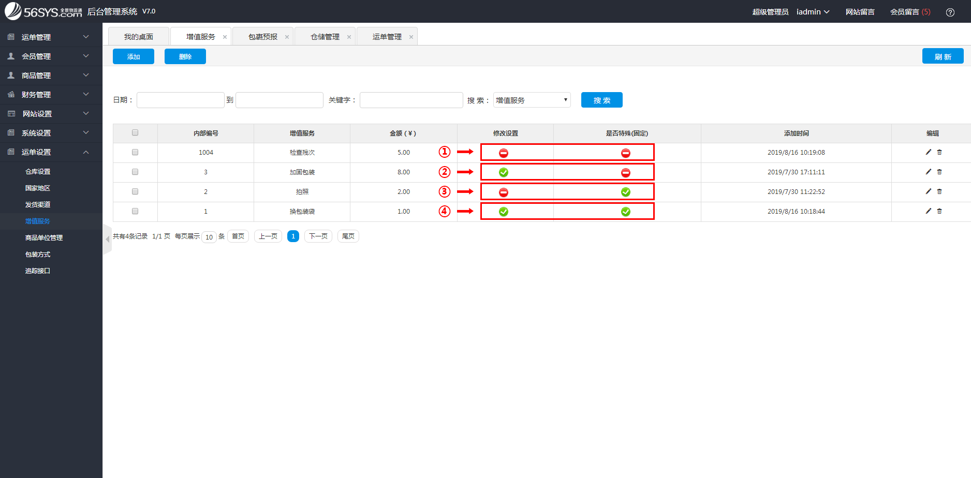Open the iadmin account dropdown
Screen dimensions: 971x478
[x=813, y=12]
